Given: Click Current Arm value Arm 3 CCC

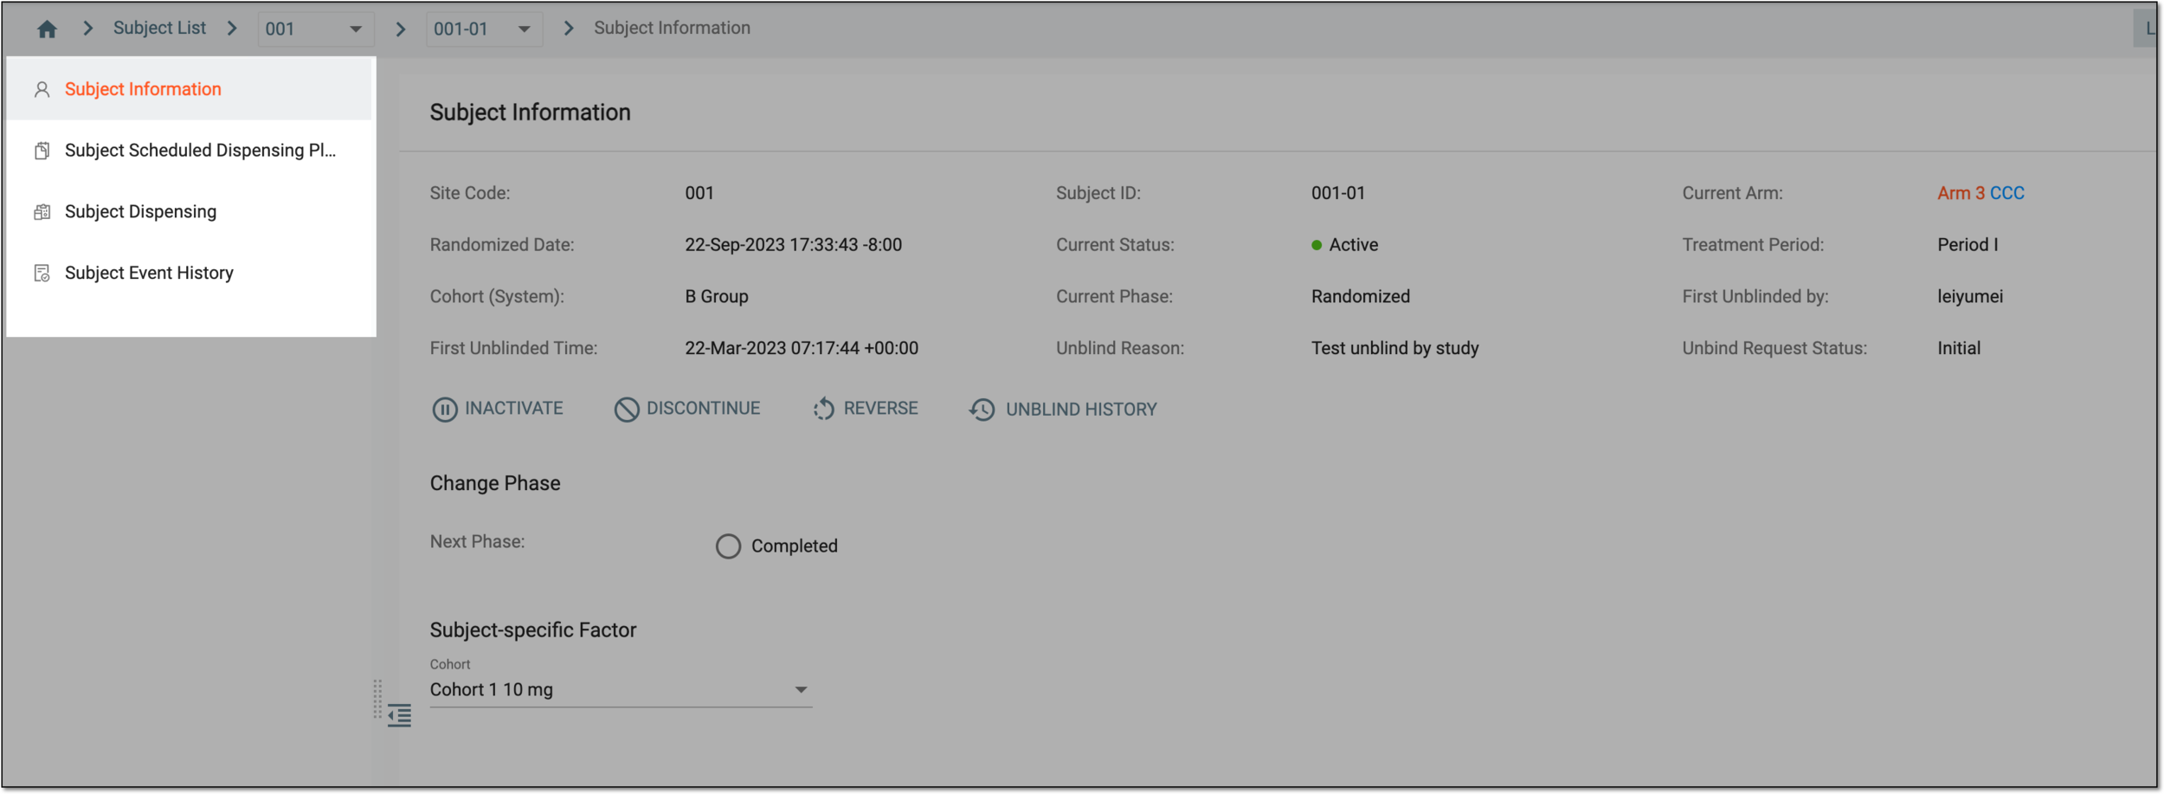Looking at the screenshot, I should pyautogui.click(x=1980, y=193).
